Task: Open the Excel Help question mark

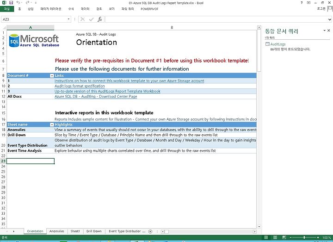Action: tap(302, 3)
